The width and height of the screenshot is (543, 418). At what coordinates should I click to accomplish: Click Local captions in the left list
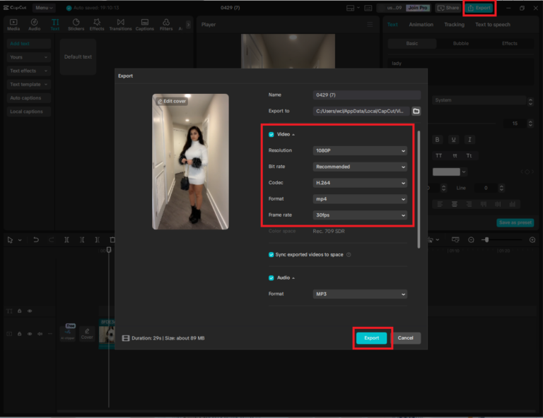pos(28,112)
